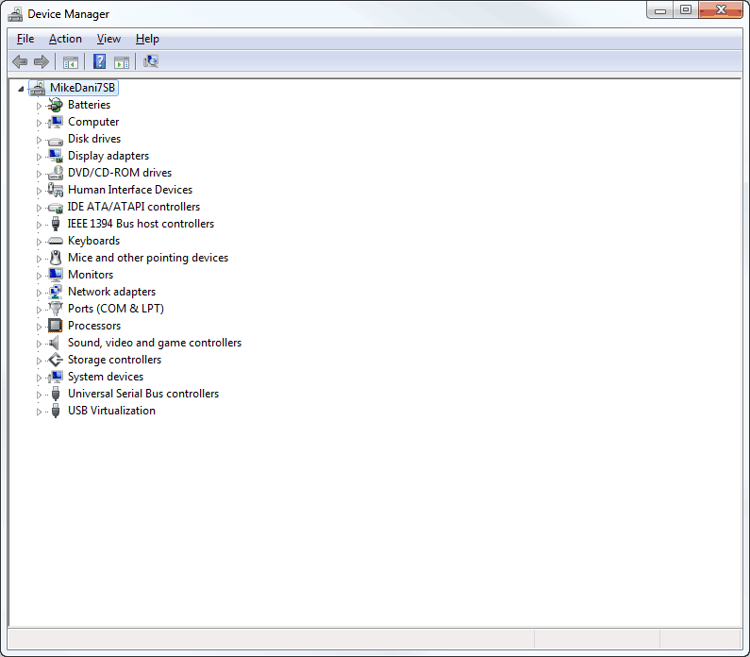This screenshot has width=750, height=657.
Task: Expand the Processors node
Action: tap(40, 327)
